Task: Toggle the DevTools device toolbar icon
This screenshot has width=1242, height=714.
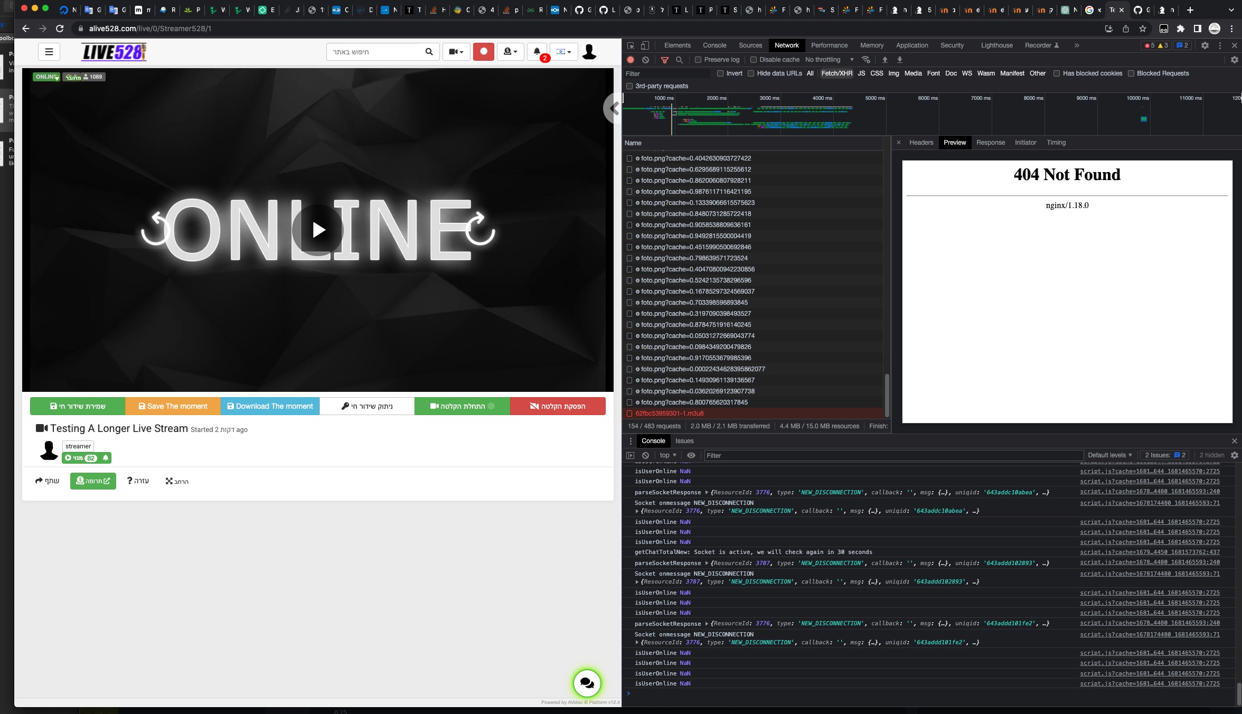Action: [x=645, y=45]
